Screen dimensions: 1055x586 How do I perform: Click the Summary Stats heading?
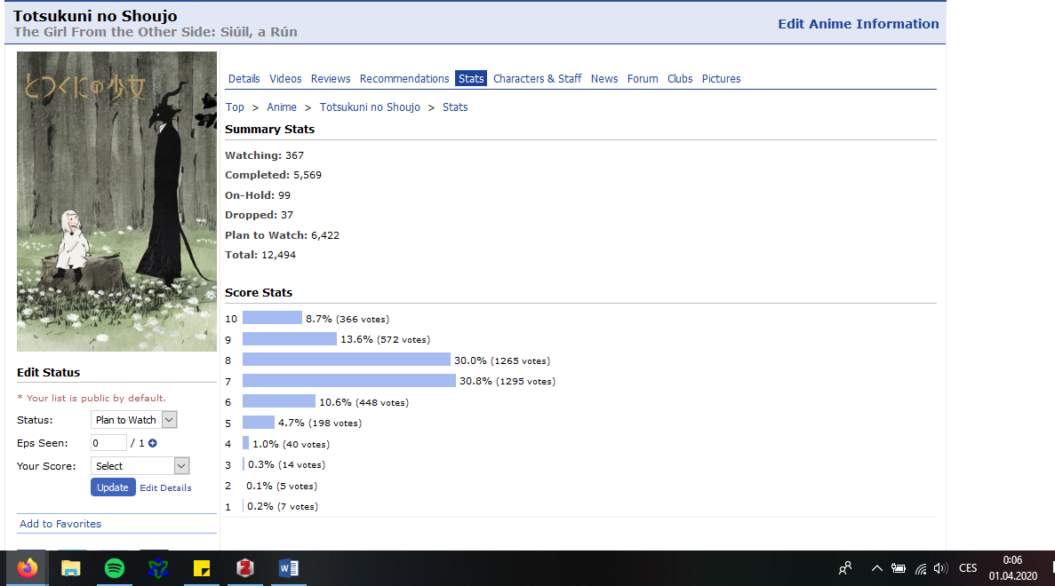point(270,129)
